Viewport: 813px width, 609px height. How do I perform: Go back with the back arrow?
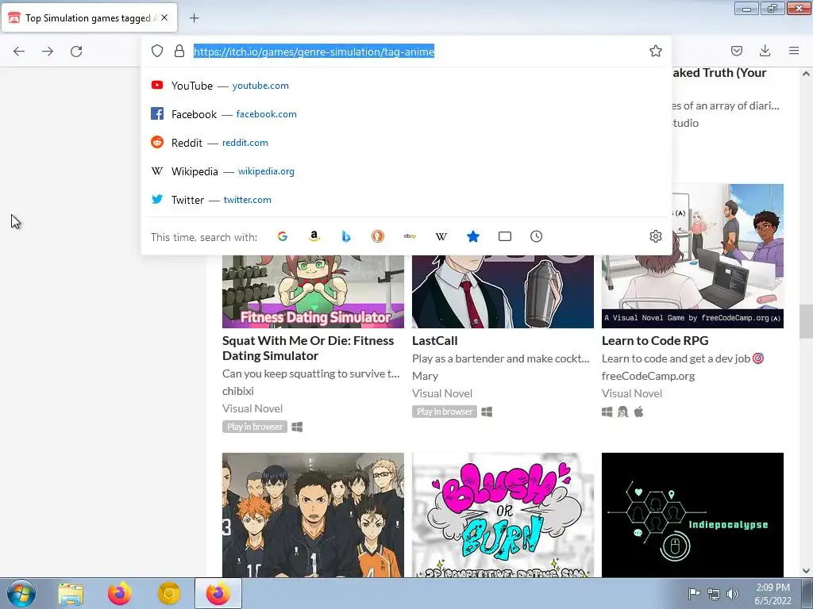(19, 52)
